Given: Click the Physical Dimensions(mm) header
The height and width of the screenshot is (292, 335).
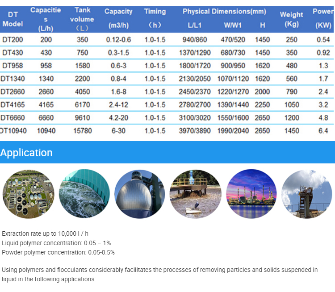Looking at the screenshot, I should click(x=224, y=11).
